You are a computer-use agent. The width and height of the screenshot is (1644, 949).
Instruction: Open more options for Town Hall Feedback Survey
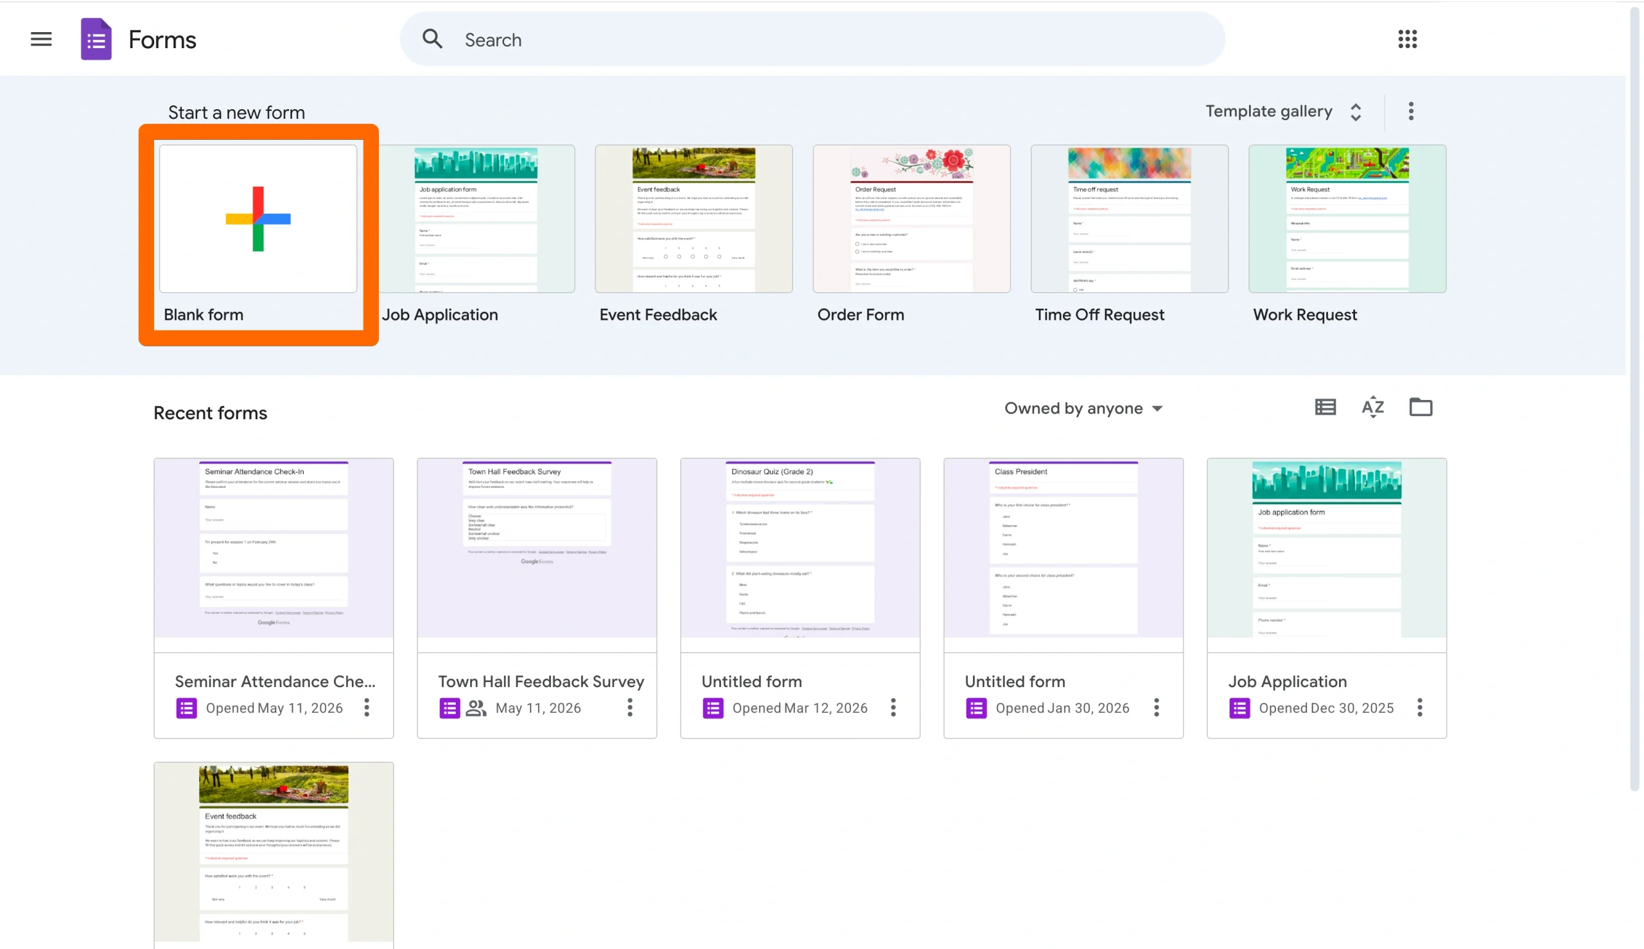(x=630, y=708)
